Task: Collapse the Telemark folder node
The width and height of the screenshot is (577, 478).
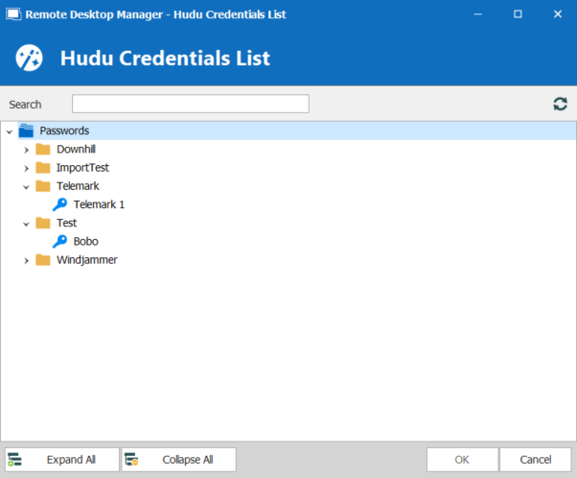Action: coord(27,186)
